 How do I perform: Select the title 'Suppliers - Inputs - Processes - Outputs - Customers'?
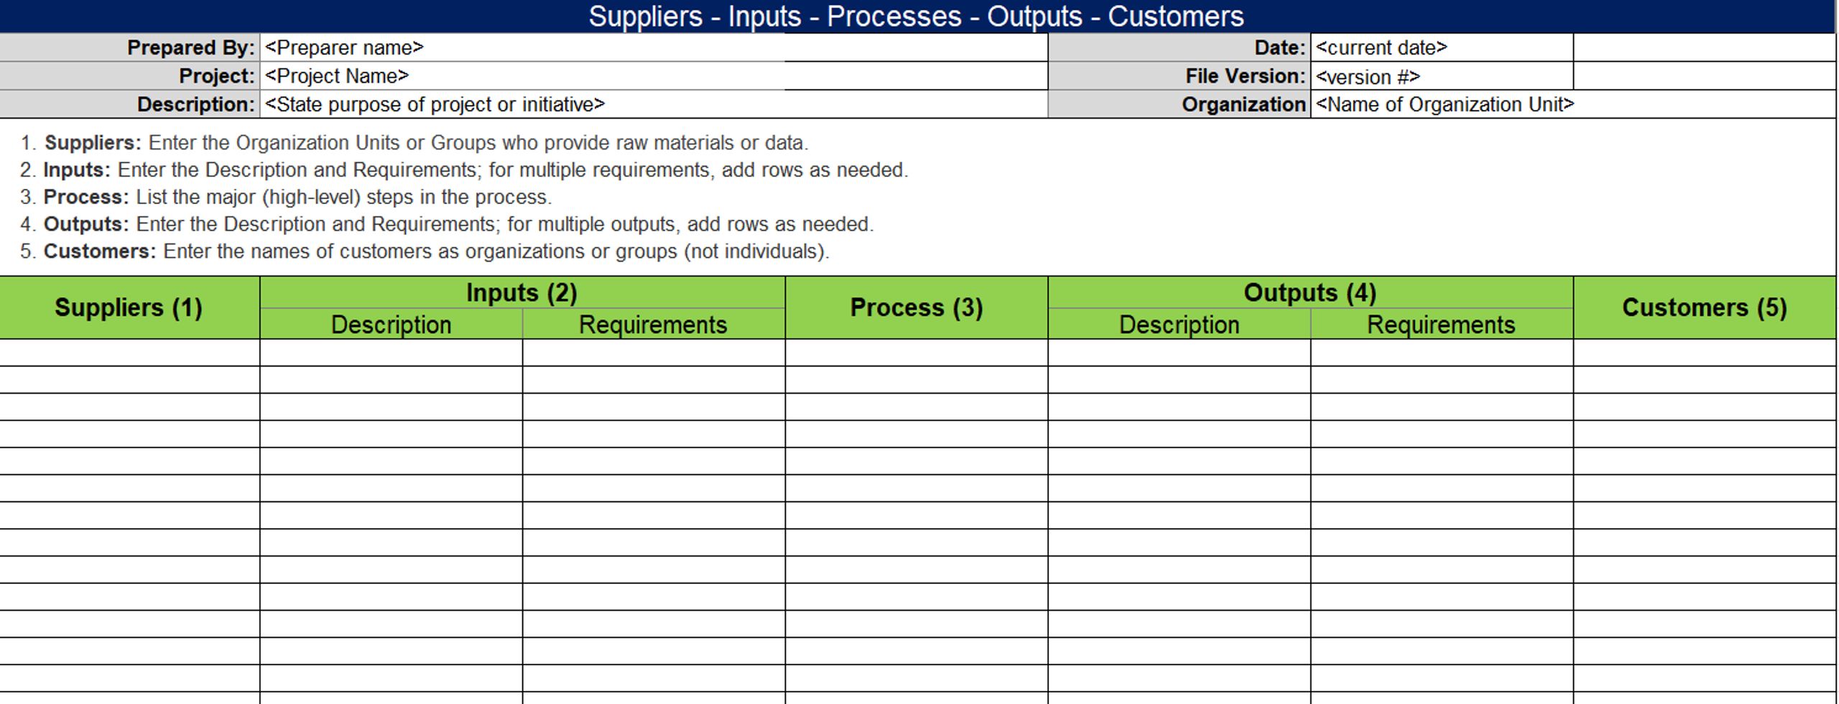917,16
